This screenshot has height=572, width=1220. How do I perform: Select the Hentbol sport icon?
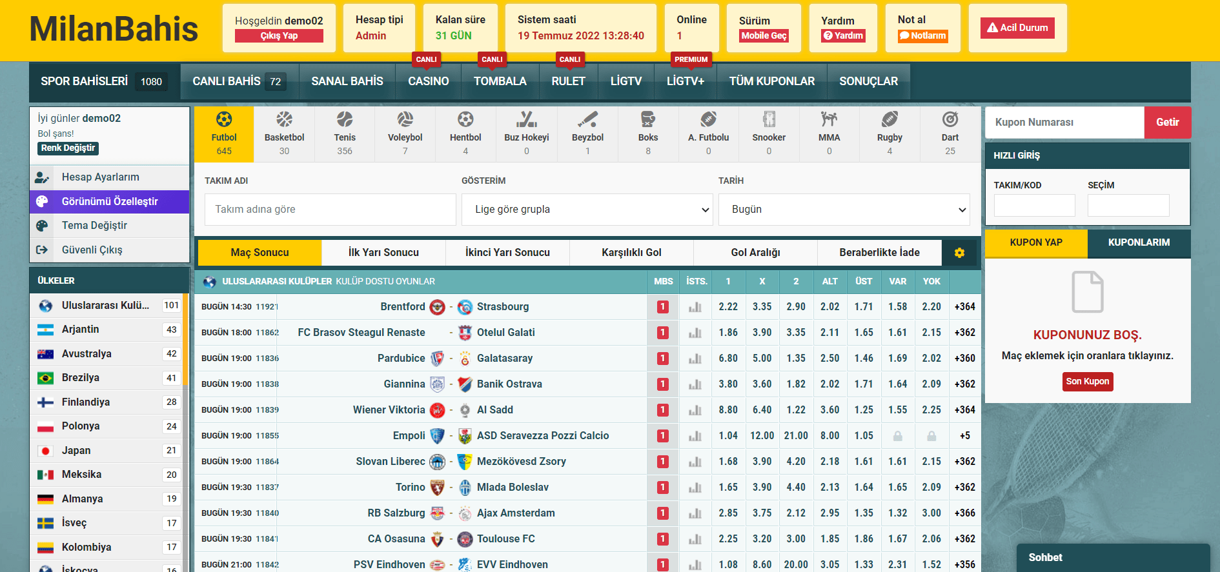[465, 119]
